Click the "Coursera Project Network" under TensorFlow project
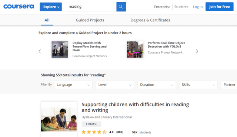This screenshot has width=237, height=137. [90, 56]
